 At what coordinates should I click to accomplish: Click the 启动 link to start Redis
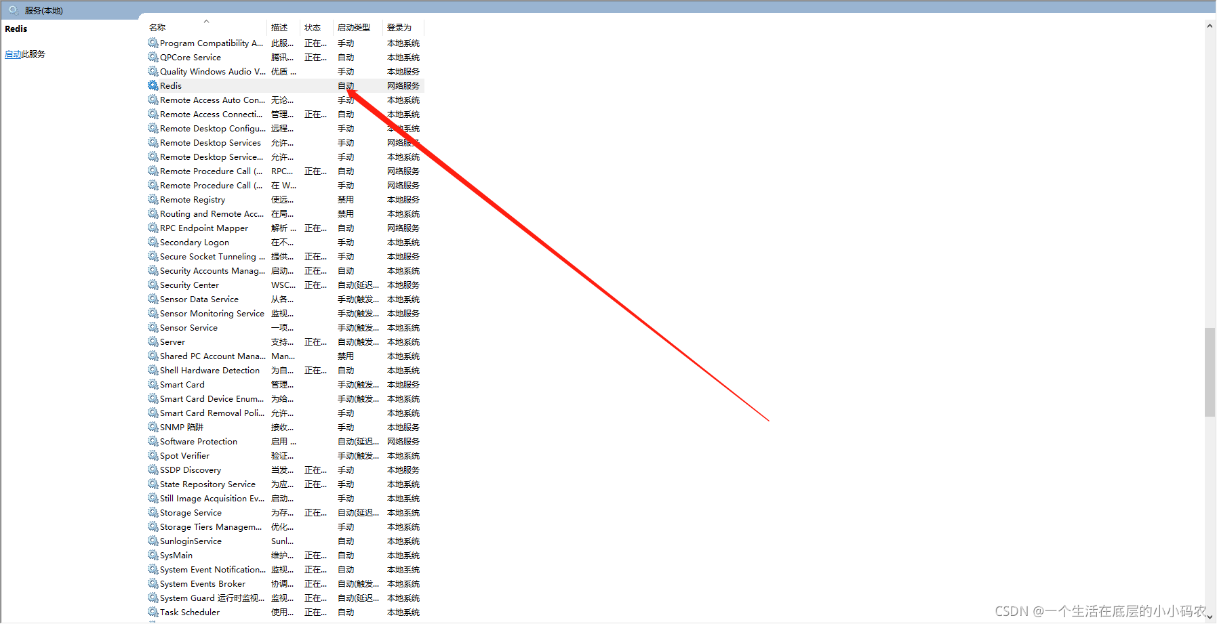13,54
